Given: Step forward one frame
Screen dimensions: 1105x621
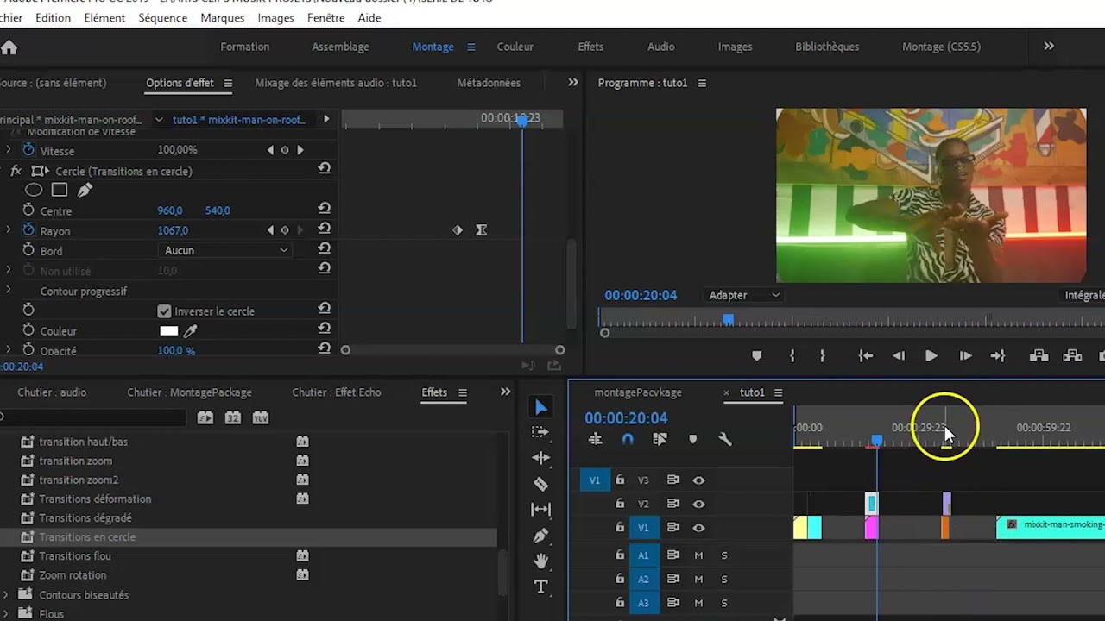Looking at the screenshot, I should (x=965, y=355).
